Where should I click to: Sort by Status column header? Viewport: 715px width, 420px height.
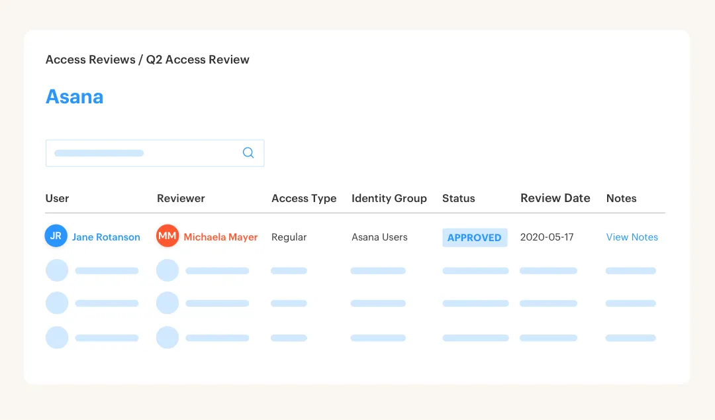[458, 198]
